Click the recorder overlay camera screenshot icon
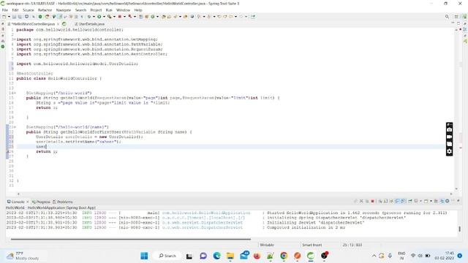 449,130
